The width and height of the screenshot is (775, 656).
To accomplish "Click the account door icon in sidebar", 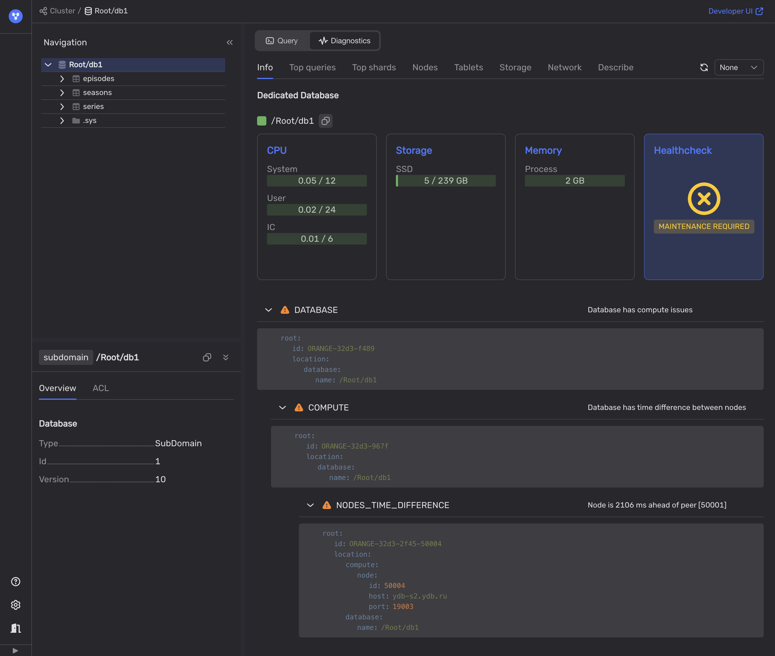I will [x=16, y=628].
